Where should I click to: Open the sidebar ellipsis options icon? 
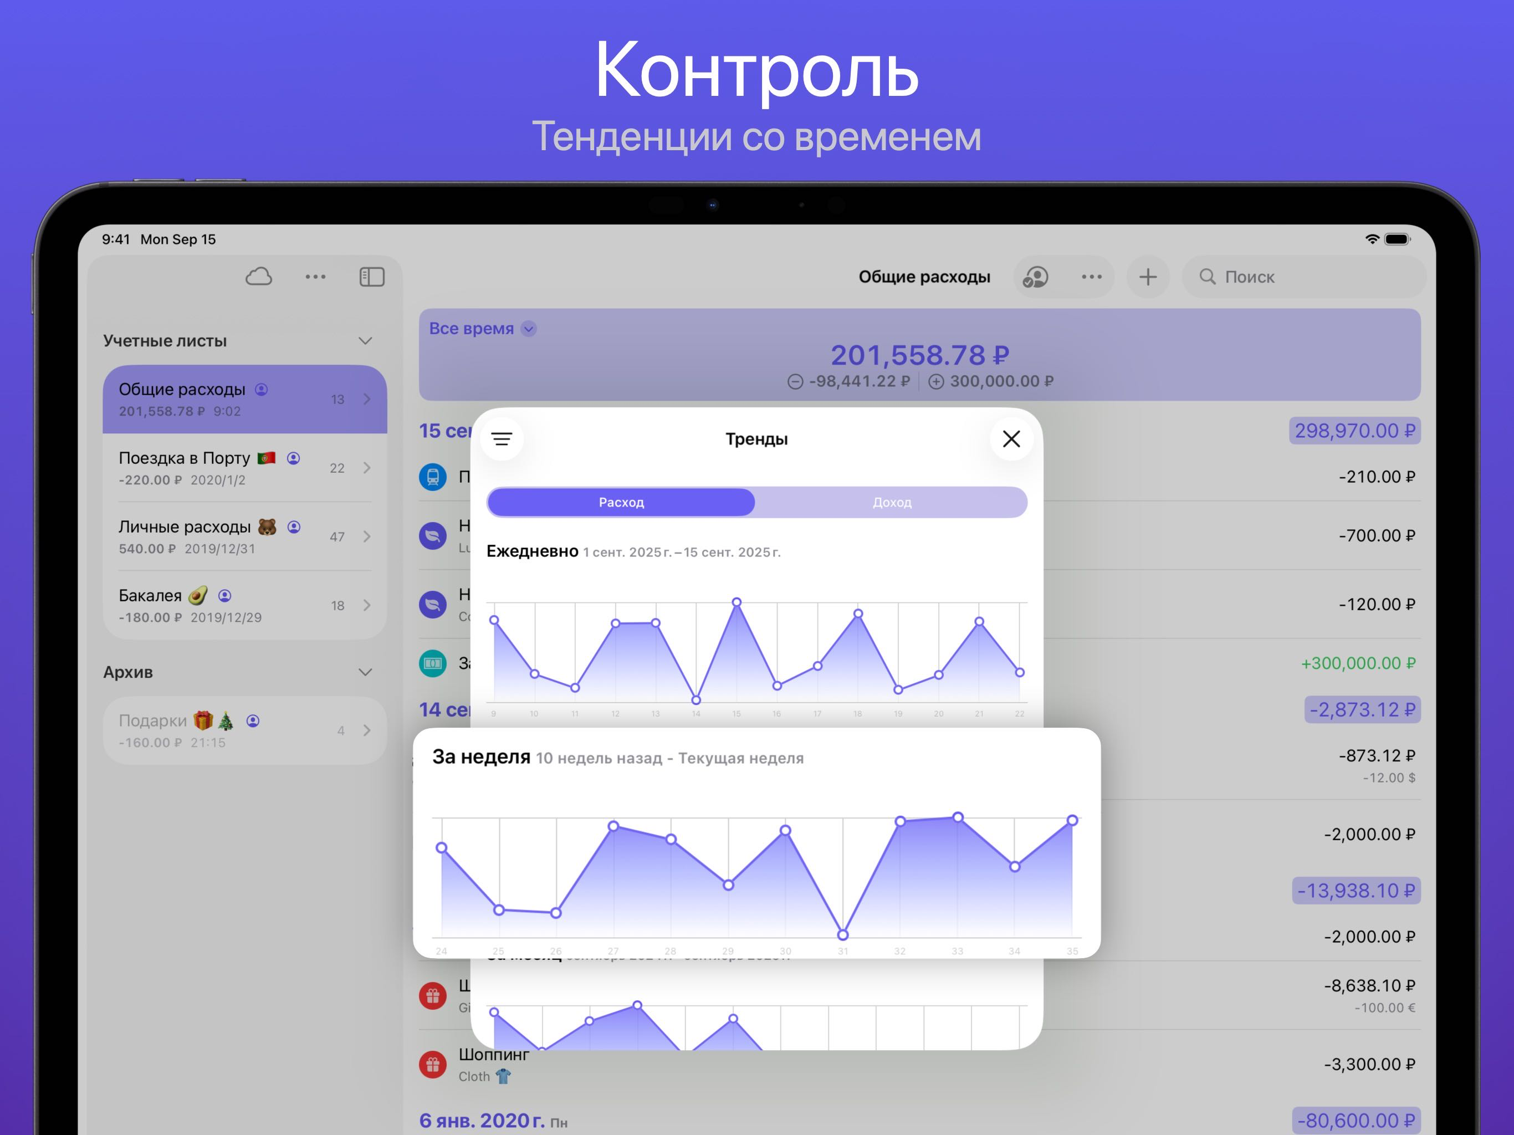click(315, 277)
